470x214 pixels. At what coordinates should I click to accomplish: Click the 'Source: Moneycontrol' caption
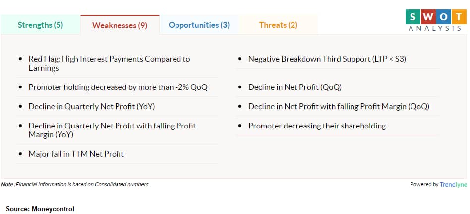(40, 209)
